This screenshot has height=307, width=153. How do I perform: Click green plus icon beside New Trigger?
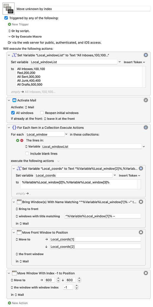click(9, 24)
